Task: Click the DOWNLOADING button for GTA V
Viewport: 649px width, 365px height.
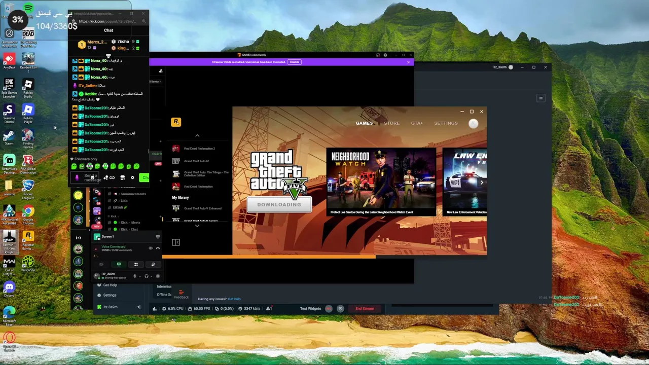Action: [x=279, y=205]
